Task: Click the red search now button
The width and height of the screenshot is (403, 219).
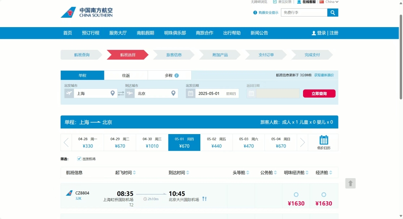Action: [x=319, y=94]
